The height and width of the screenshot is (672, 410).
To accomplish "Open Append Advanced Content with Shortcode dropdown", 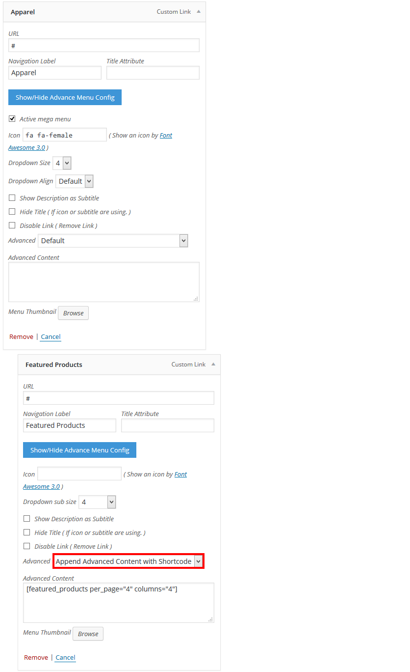I will click(128, 561).
